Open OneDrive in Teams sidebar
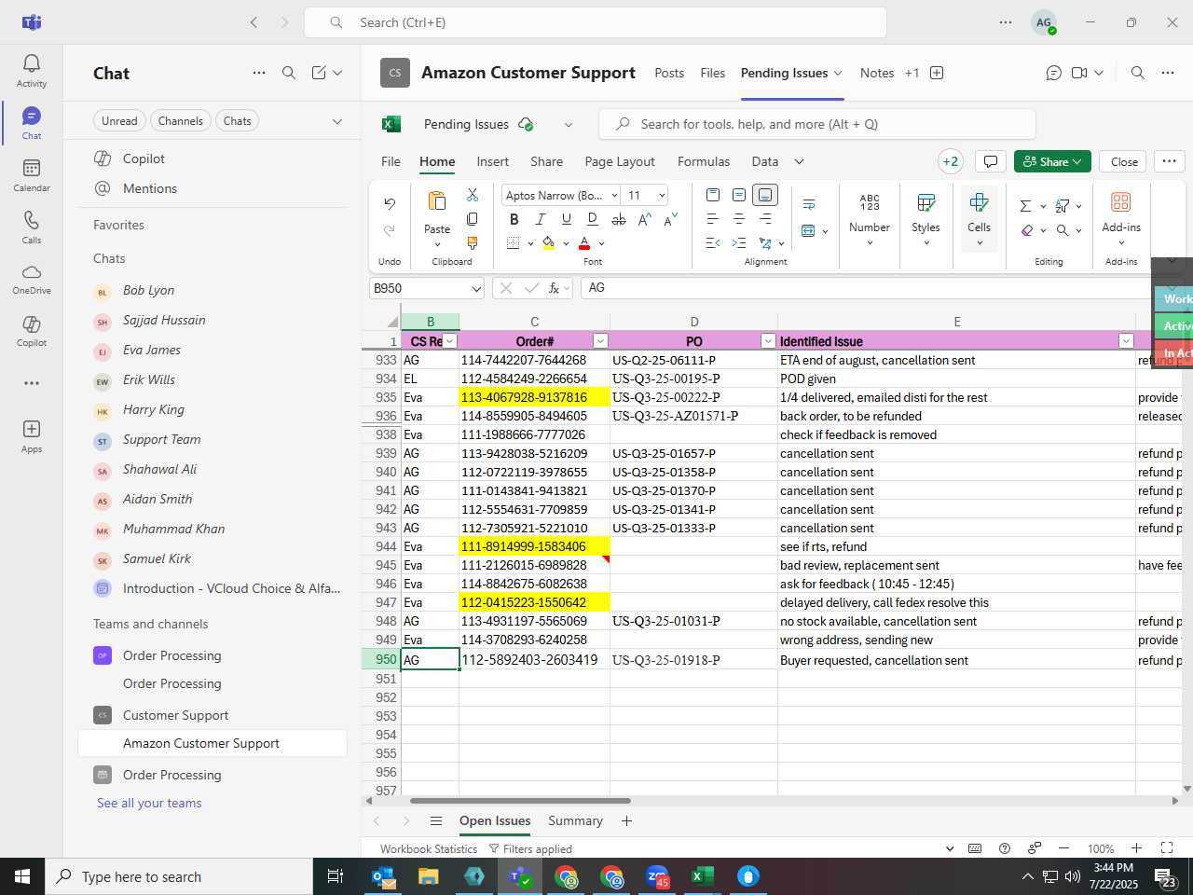 pos(32,279)
